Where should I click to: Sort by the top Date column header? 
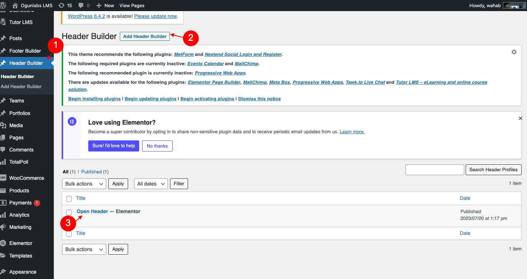465,198
